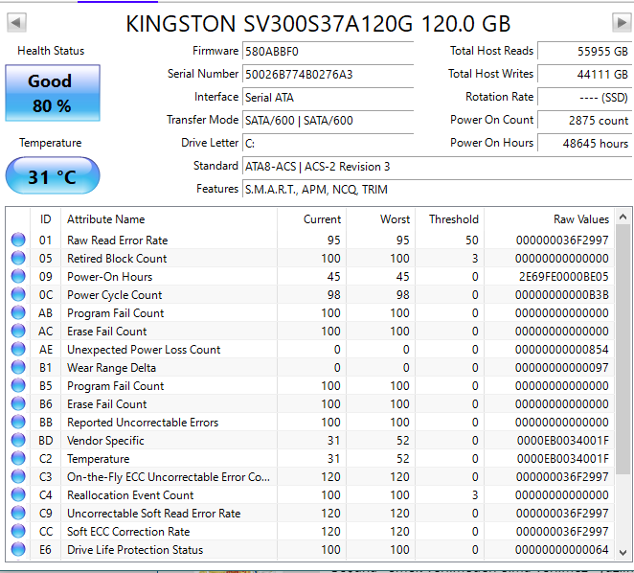Click scrollbar down arrow in attribute list
Screen dimensions: 634x573
623,552
